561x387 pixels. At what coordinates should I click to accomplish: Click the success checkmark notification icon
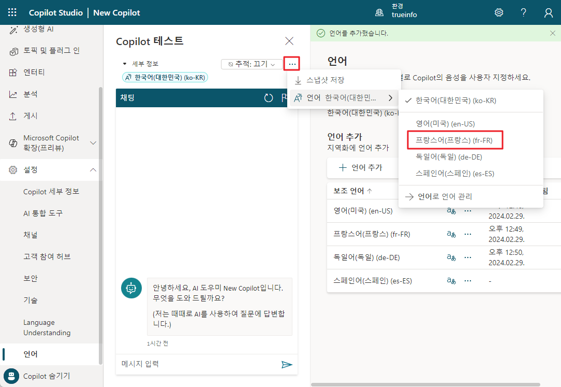[x=321, y=33]
